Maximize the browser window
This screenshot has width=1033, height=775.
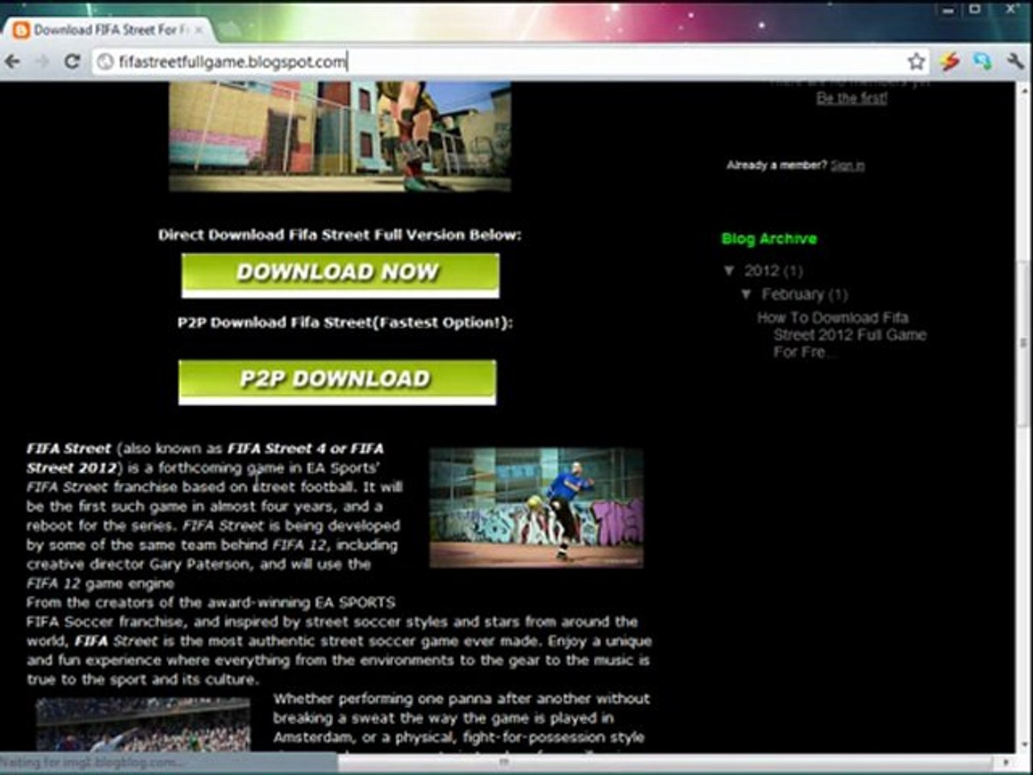[975, 10]
